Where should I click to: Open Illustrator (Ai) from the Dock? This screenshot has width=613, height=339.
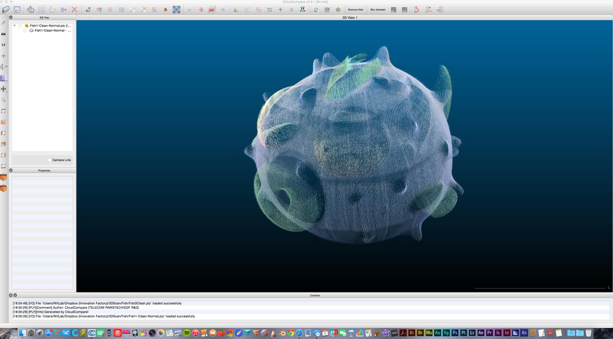click(412, 332)
